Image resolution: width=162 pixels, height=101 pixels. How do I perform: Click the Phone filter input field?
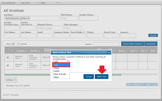click(x=95, y=36)
